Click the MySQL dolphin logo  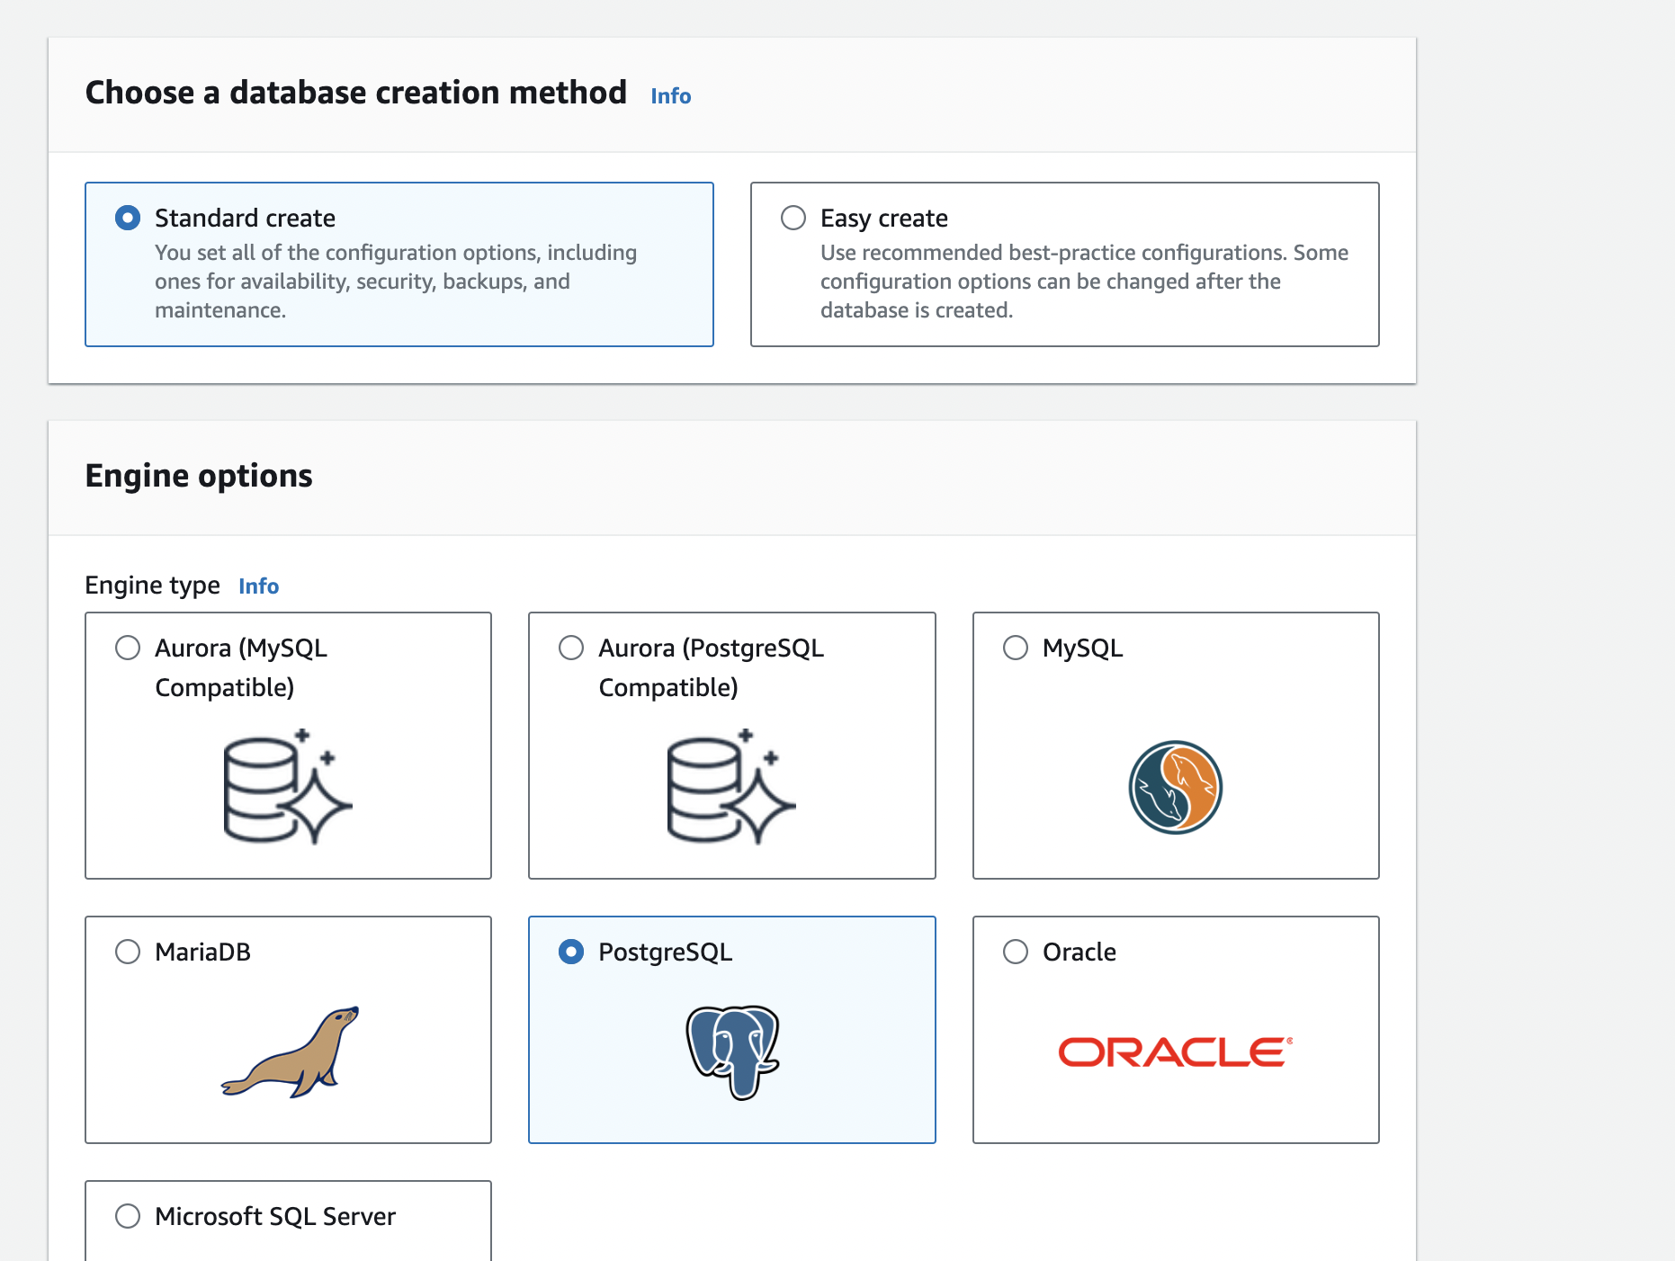click(x=1176, y=787)
